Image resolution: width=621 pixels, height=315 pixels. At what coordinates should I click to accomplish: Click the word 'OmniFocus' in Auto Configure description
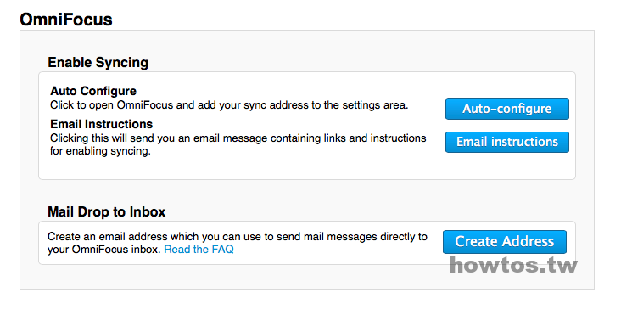pyautogui.click(x=145, y=105)
